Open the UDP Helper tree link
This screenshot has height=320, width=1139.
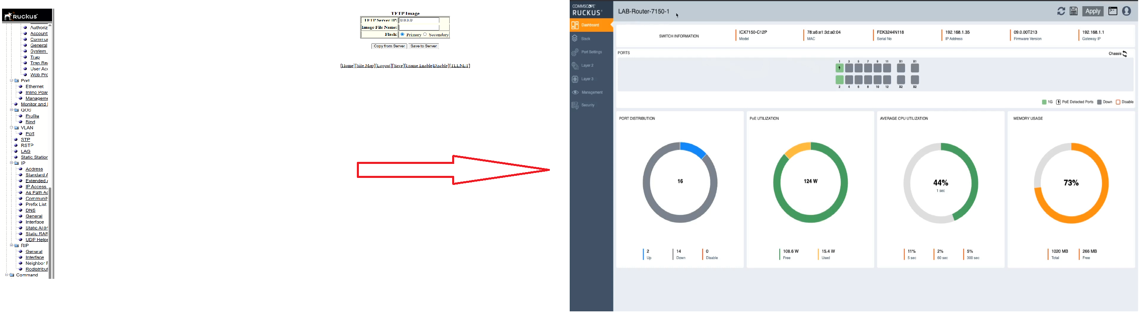[x=37, y=240]
